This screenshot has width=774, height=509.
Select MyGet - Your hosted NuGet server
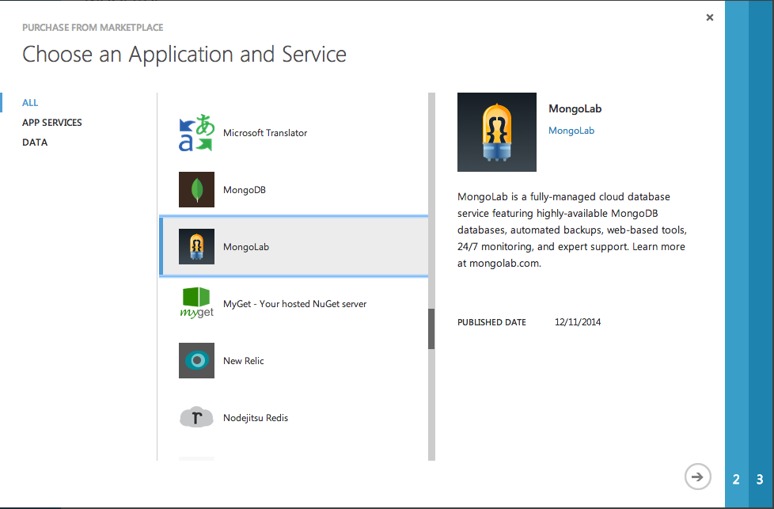[x=294, y=304]
